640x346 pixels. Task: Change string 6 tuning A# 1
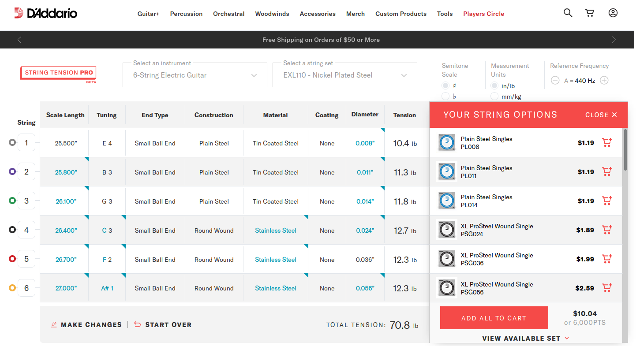(x=107, y=288)
